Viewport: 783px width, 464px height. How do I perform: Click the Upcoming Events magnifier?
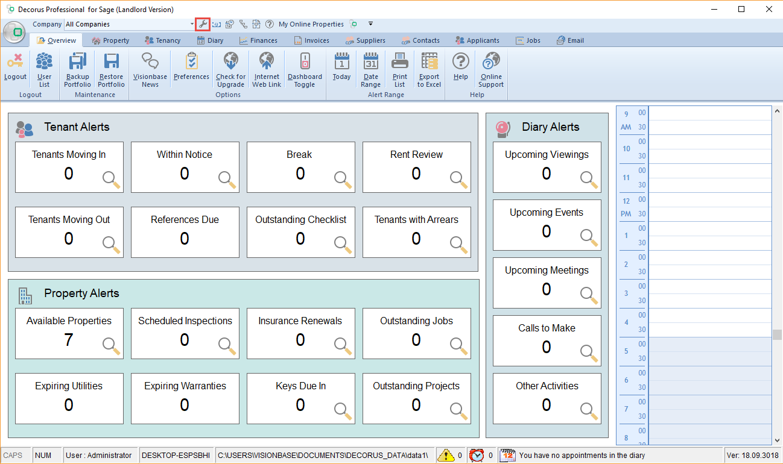point(589,238)
